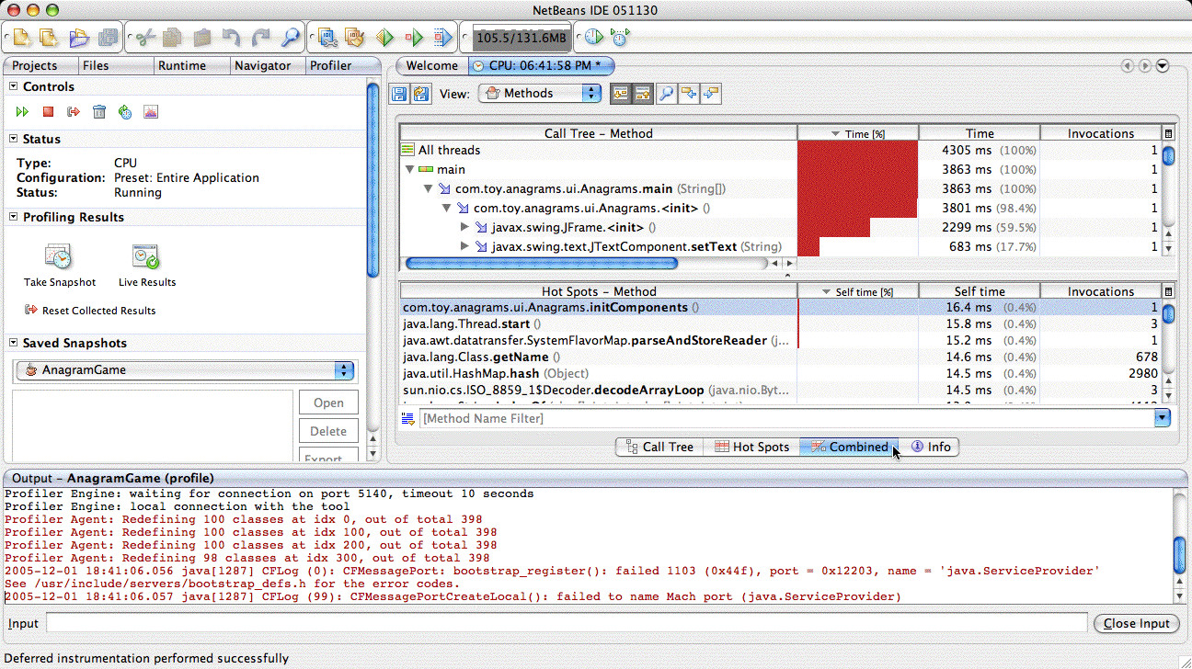Expand the JTextComponent.setText node
This screenshot has width=1192, height=669.
click(464, 246)
